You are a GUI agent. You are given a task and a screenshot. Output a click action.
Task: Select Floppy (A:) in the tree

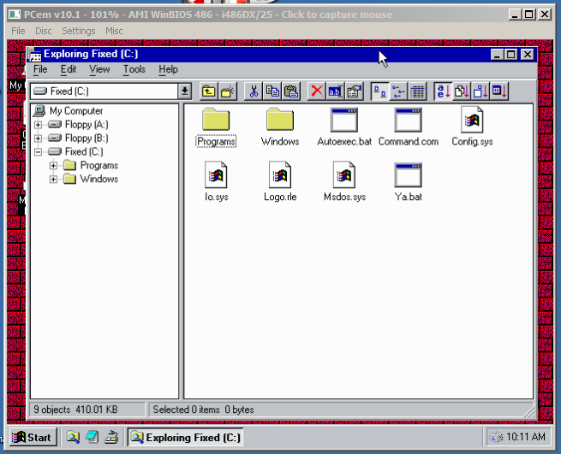tap(87, 125)
